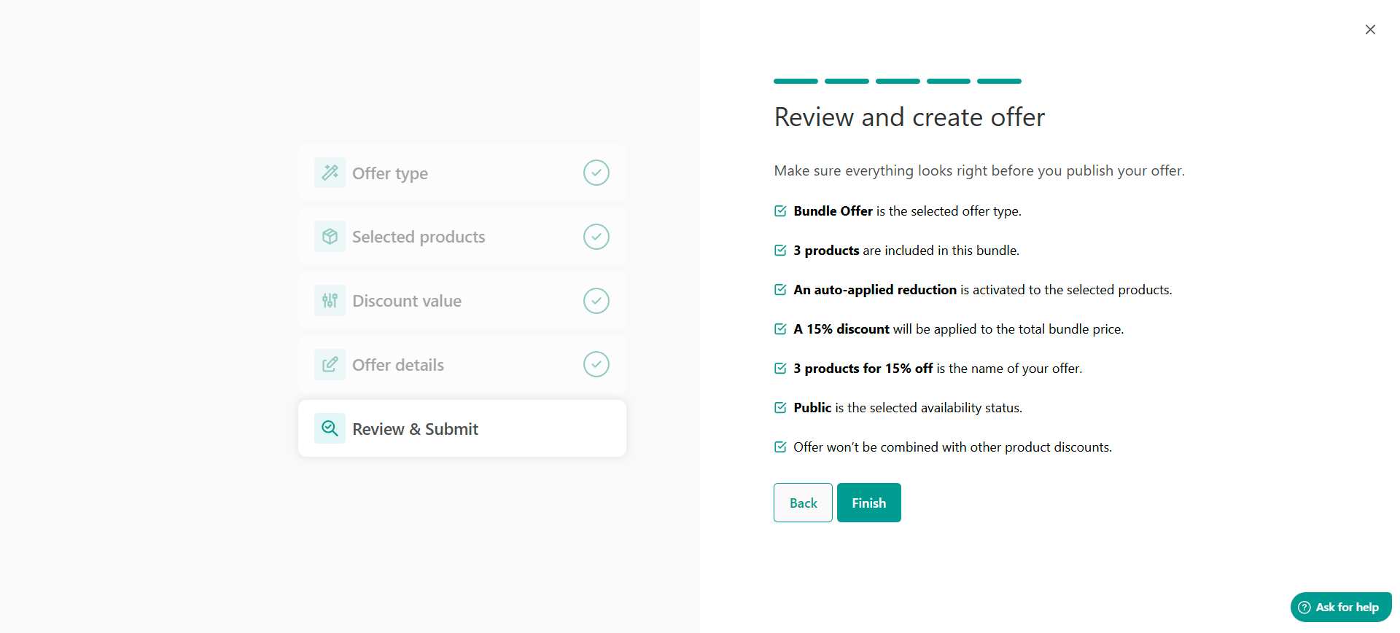The height and width of the screenshot is (633, 1400).
Task: Click the completed checkmark for Discount value
Action: [596, 301]
